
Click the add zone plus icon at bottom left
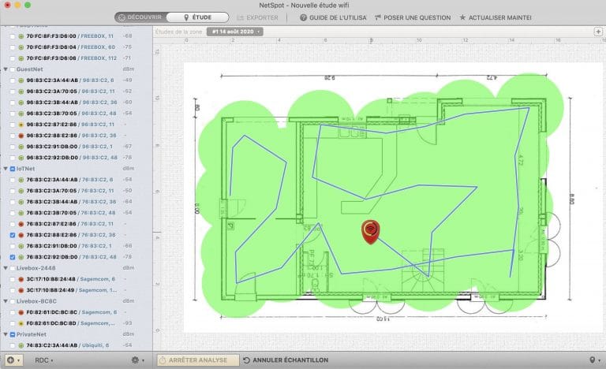(x=11, y=360)
